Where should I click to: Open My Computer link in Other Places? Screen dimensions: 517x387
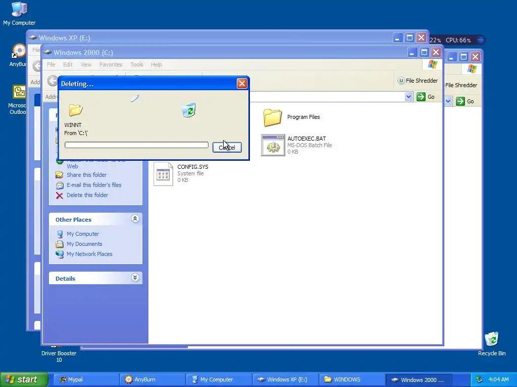[83, 234]
